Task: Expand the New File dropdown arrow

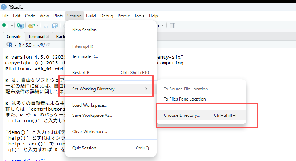Action: click(12, 26)
